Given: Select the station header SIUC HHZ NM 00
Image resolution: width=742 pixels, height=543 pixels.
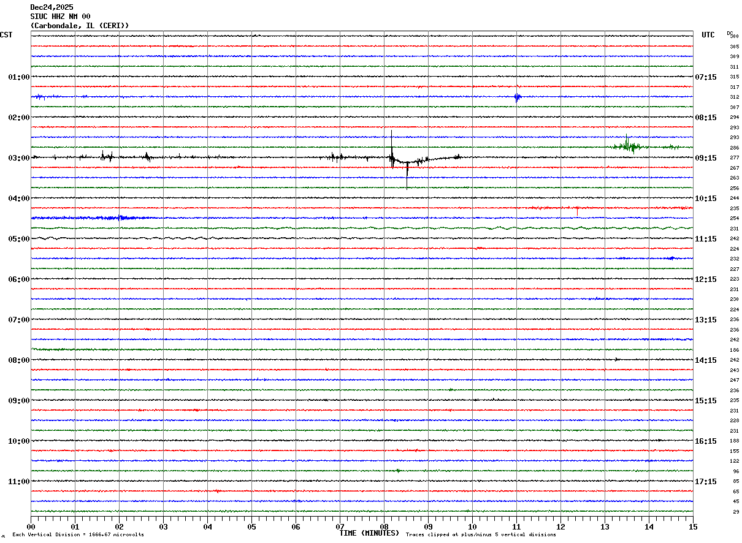Looking at the screenshot, I should tap(60, 17).
